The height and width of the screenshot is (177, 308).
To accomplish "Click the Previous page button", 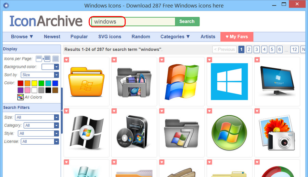I will [x=224, y=49].
